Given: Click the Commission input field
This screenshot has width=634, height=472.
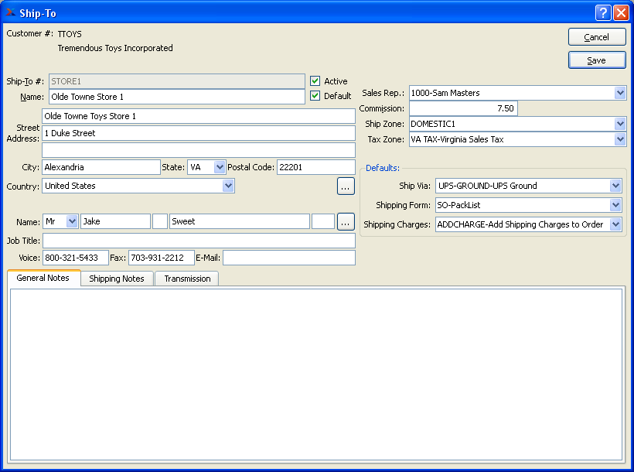Looking at the screenshot, I should (x=462, y=108).
